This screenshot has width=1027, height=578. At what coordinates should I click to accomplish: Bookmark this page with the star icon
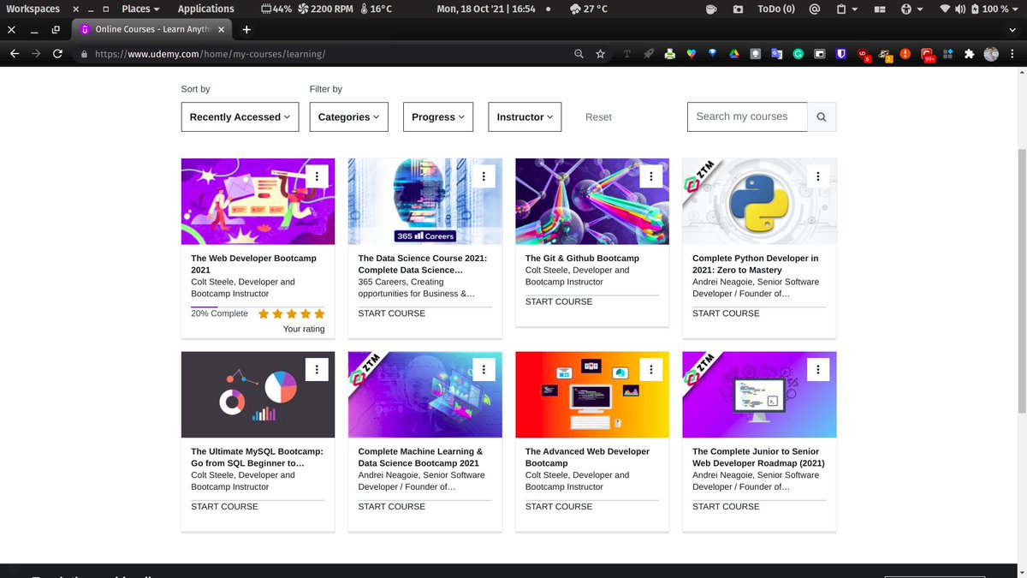(x=601, y=54)
